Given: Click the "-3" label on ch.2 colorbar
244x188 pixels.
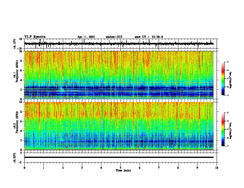Looking at the screenshot, I should pyautogui.click(x=227, y=113).
